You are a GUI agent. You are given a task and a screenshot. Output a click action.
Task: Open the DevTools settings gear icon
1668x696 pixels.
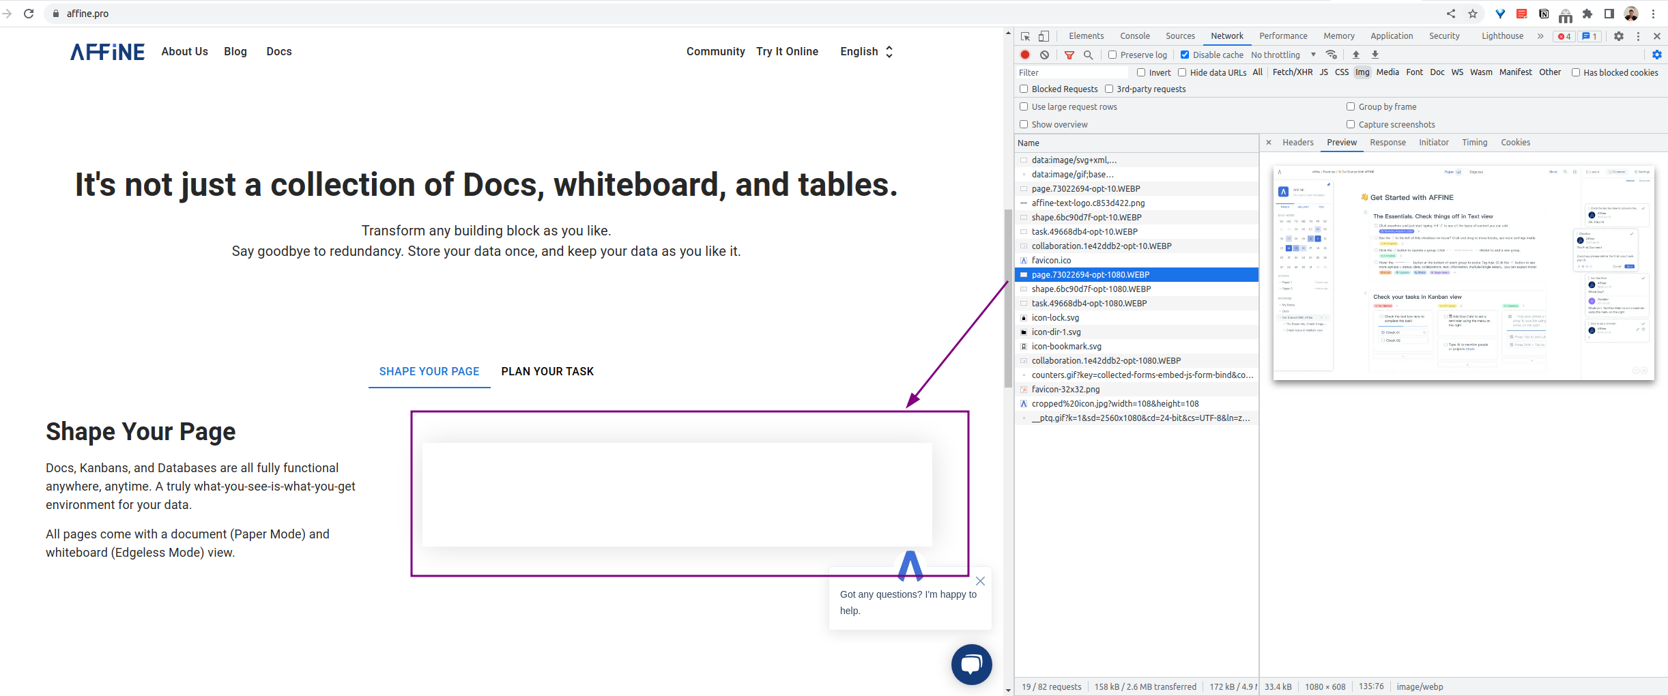pyautogui.click(x=1619, y=36)
